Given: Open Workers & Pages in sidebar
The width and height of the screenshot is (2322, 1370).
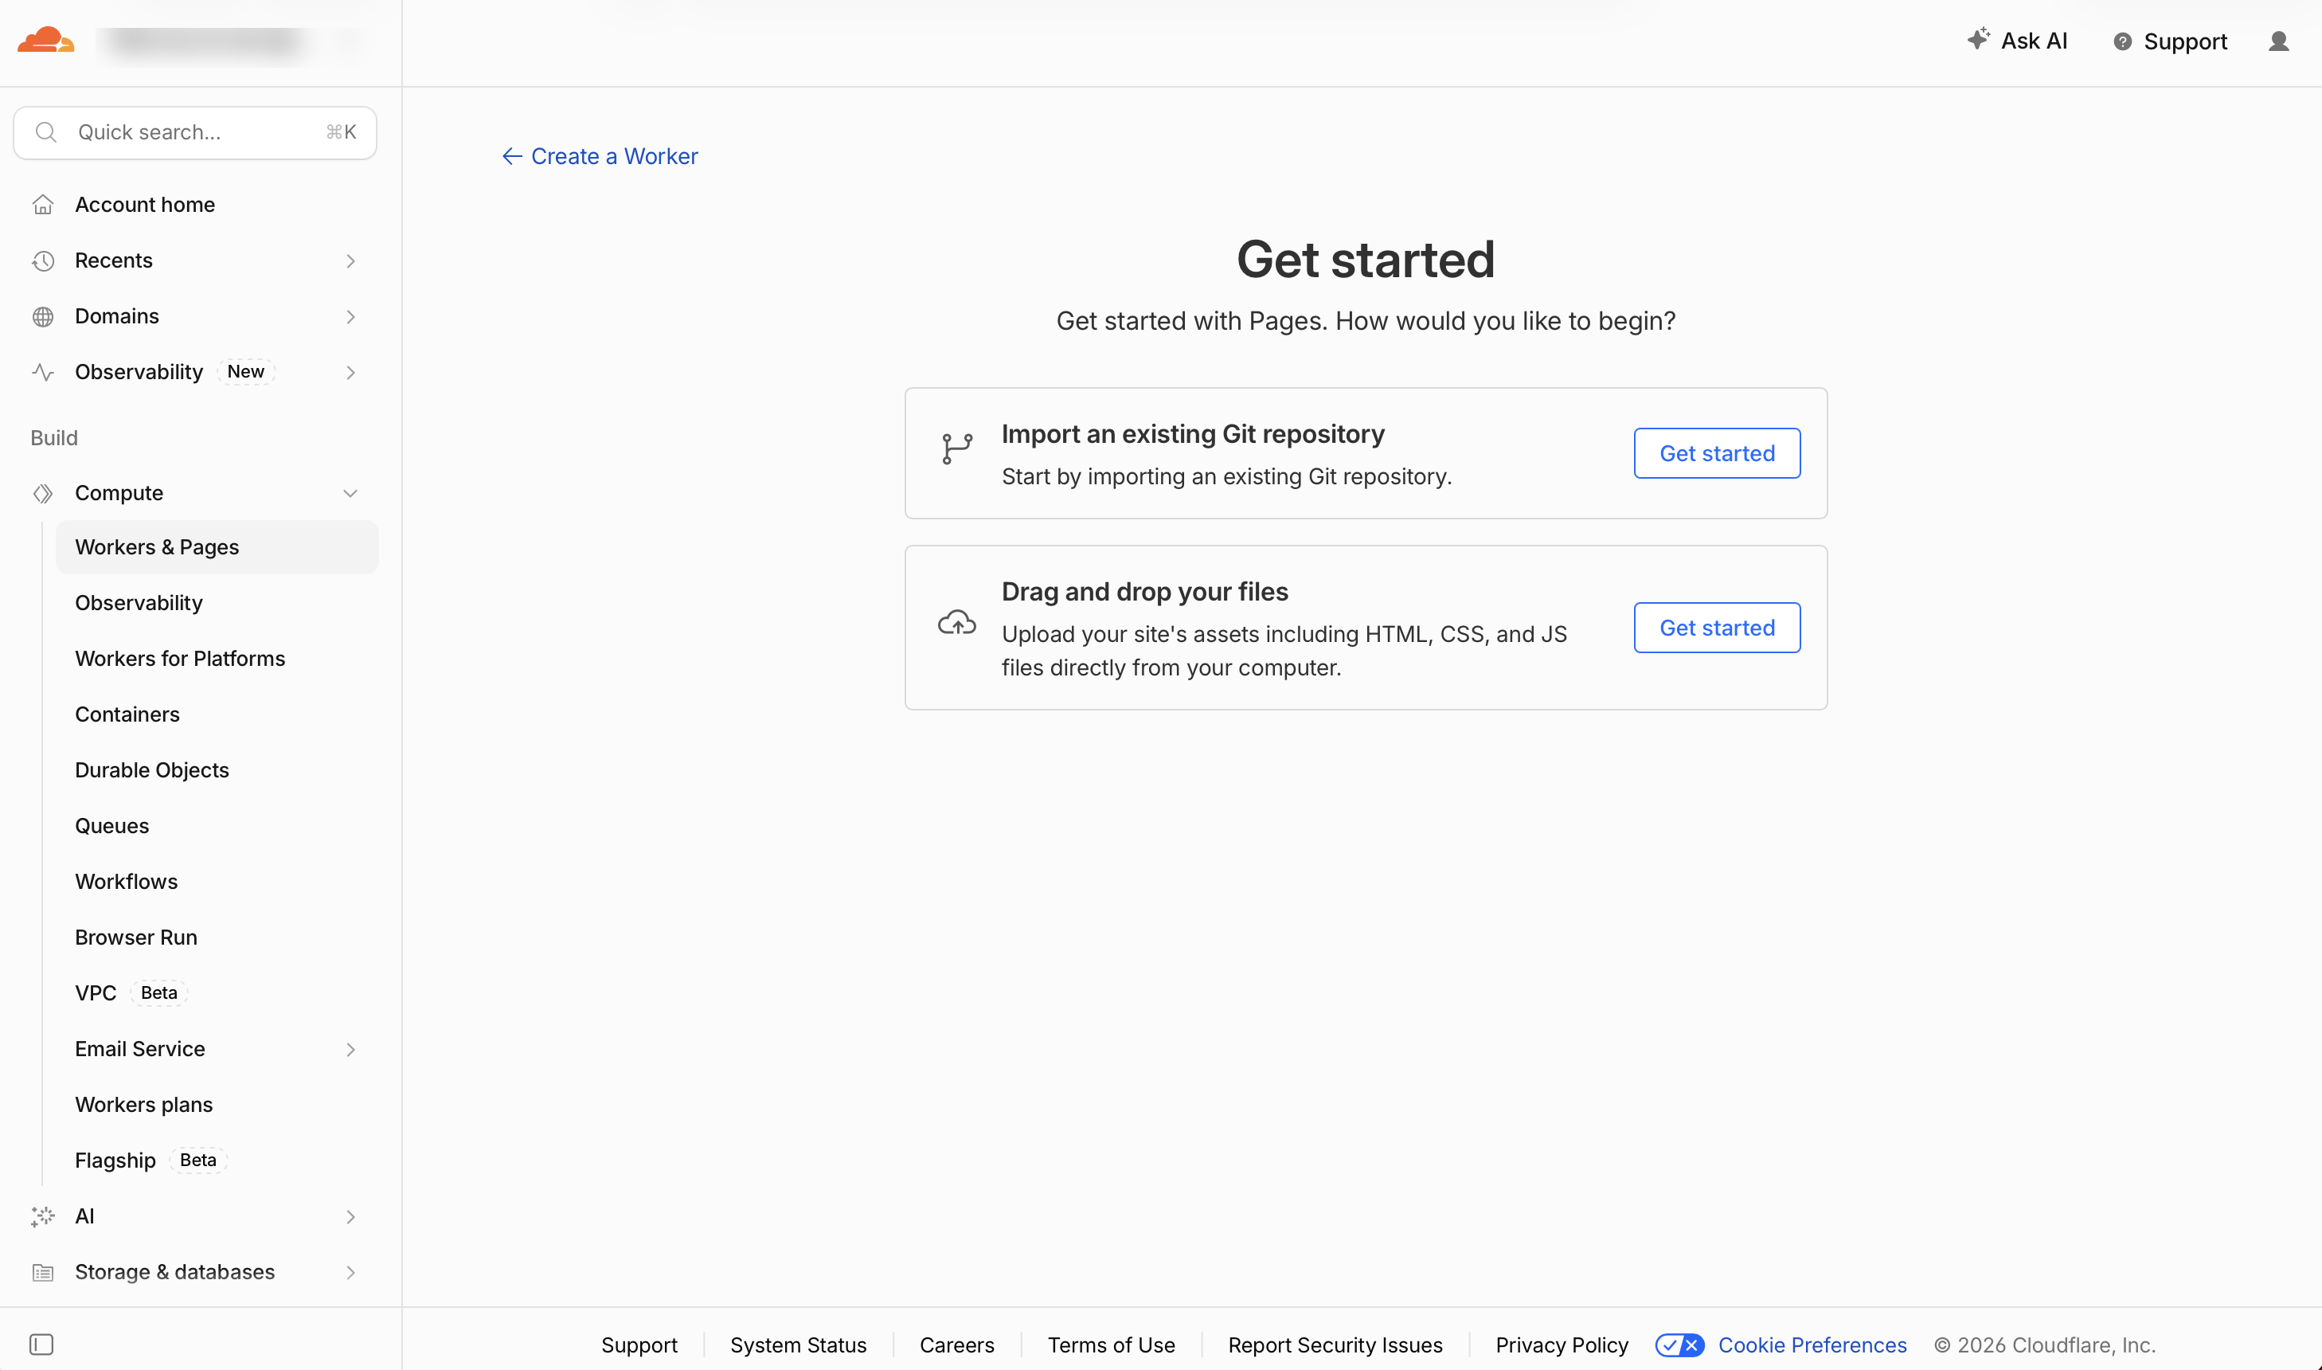Looking at the screenshot, I should tap(217, 546).
